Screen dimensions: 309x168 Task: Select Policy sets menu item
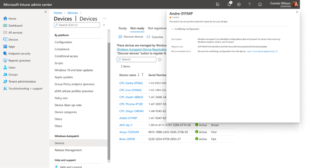point(61,98)
